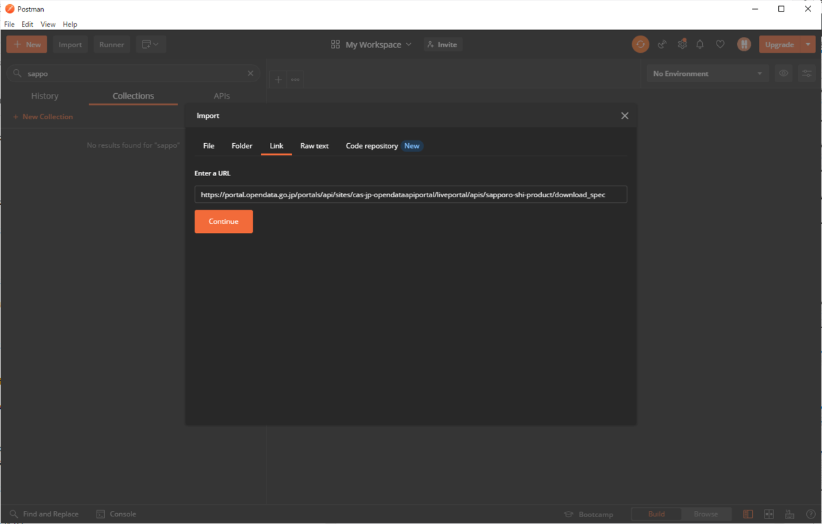Open the APIs sidebar tab
Image resolution: width=822 pixels, height=524 pixels.
click(x=222, y=96)
